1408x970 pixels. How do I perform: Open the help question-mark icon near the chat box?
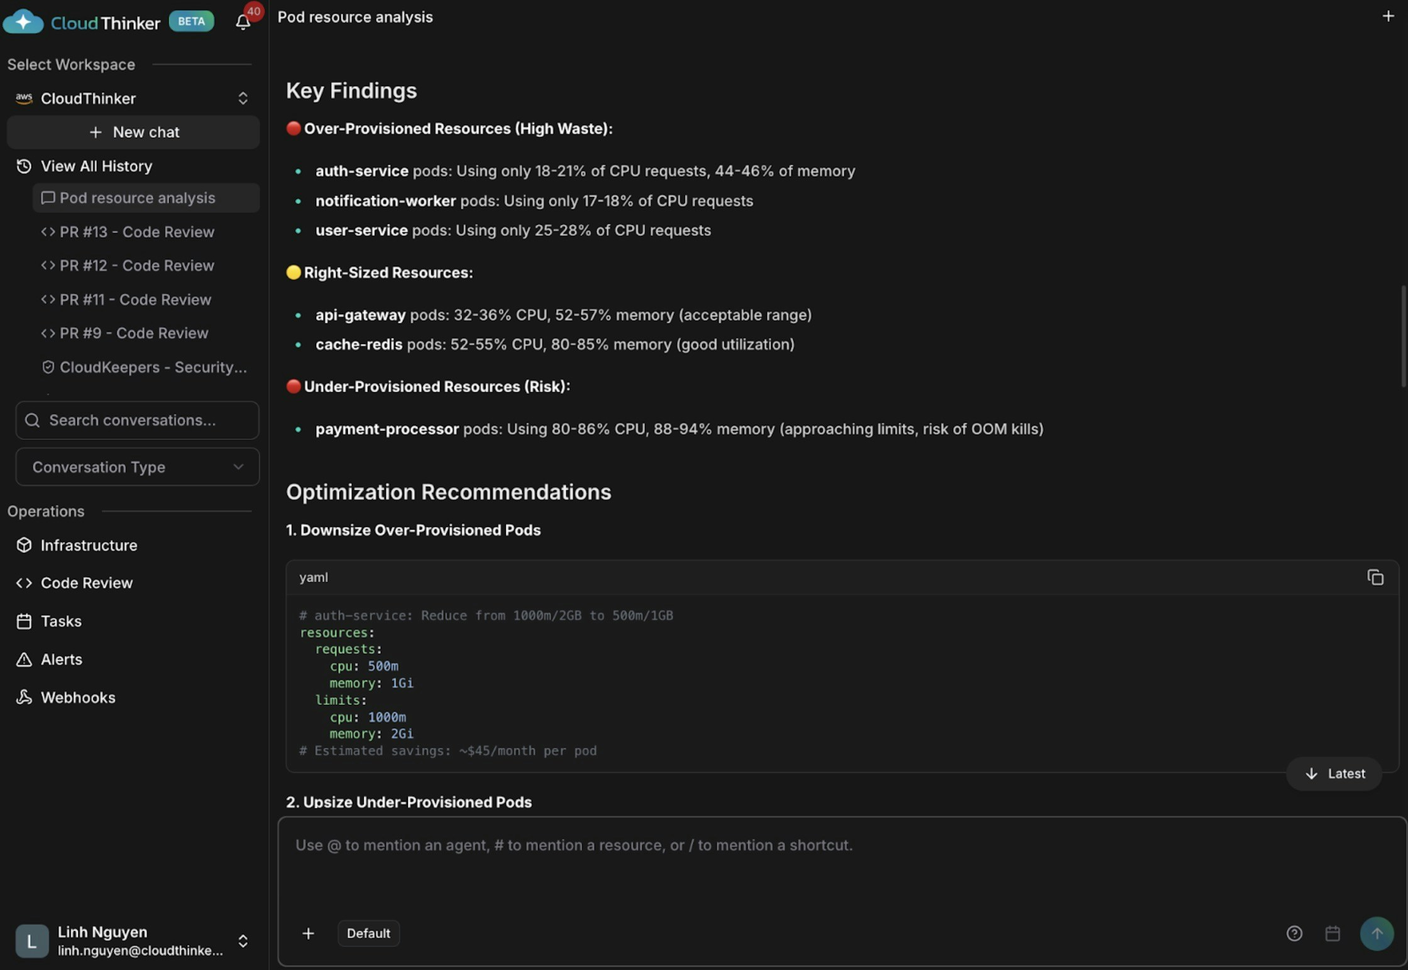[1294, 934]
